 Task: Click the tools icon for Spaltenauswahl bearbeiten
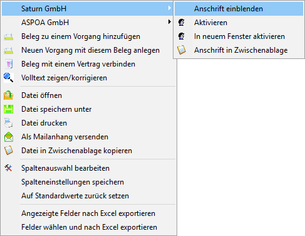(9, 168)
